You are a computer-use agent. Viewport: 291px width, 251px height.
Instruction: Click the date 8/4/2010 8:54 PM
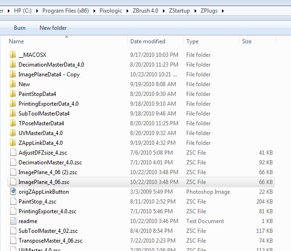pos(151,231)
